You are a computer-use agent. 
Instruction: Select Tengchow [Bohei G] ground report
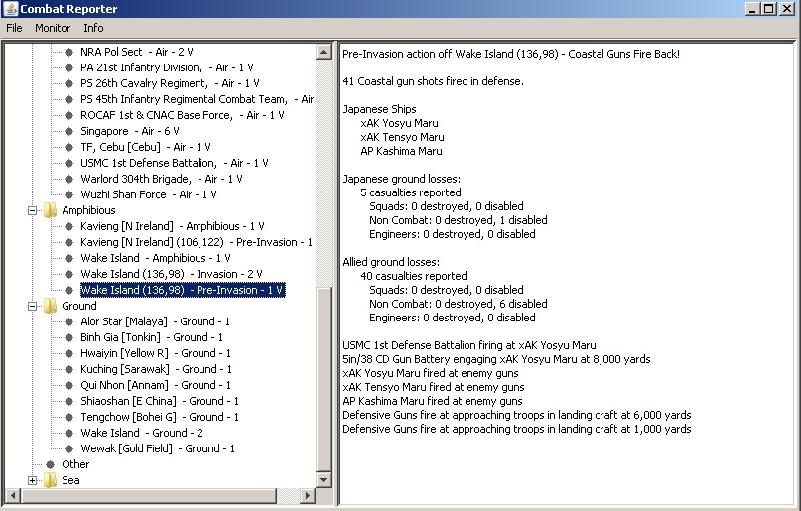coord(160,417)
